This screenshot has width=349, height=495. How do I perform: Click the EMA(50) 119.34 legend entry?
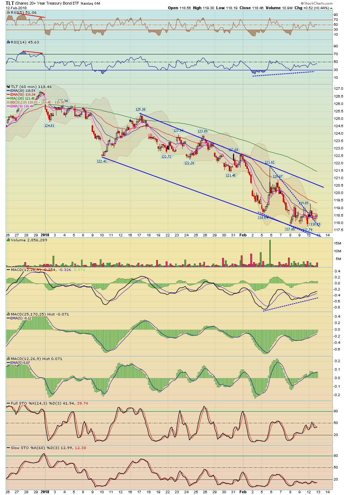point(23,95)
